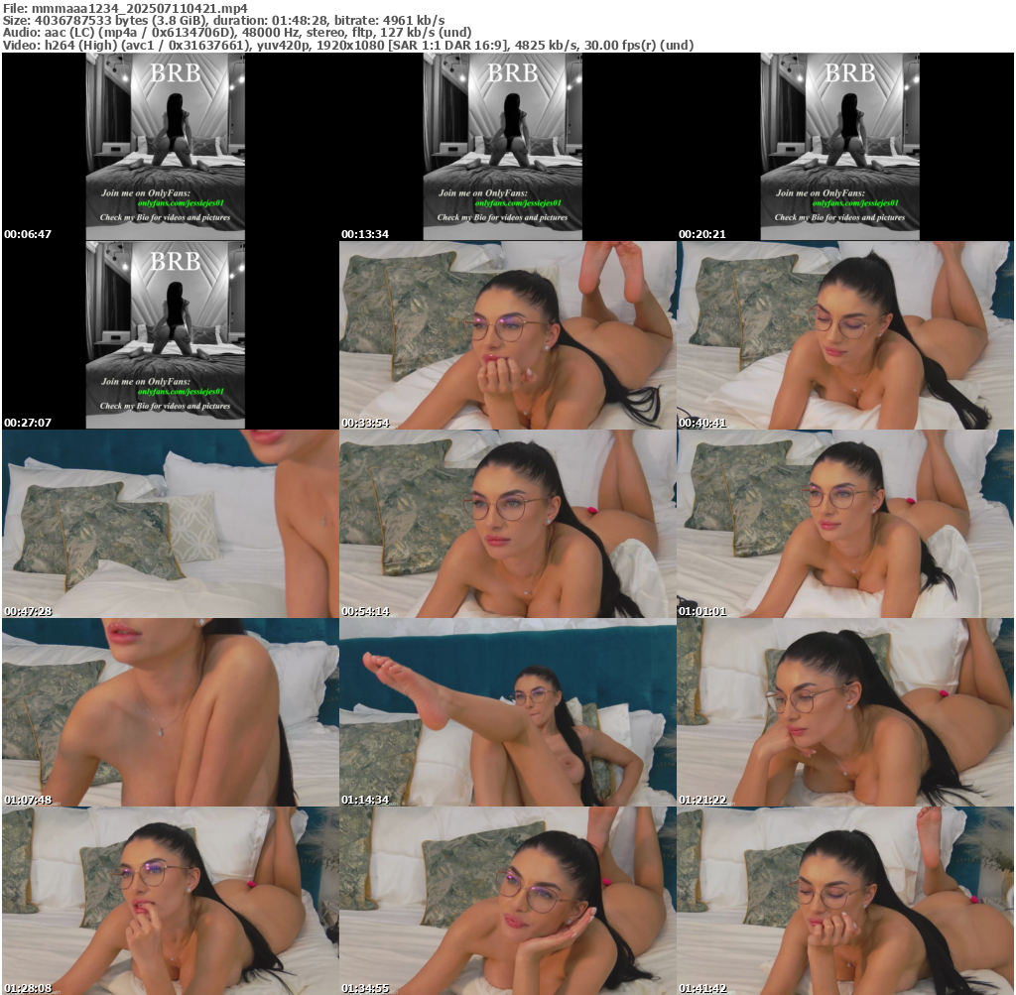Pick the frame stamped 01:34:55

tap(508, 901)
